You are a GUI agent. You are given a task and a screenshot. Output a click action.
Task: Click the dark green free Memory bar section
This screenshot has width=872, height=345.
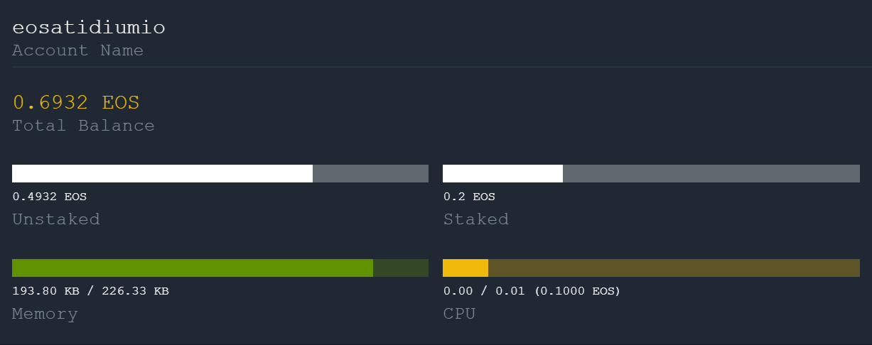pyautogui.click(x=401, y=268)
